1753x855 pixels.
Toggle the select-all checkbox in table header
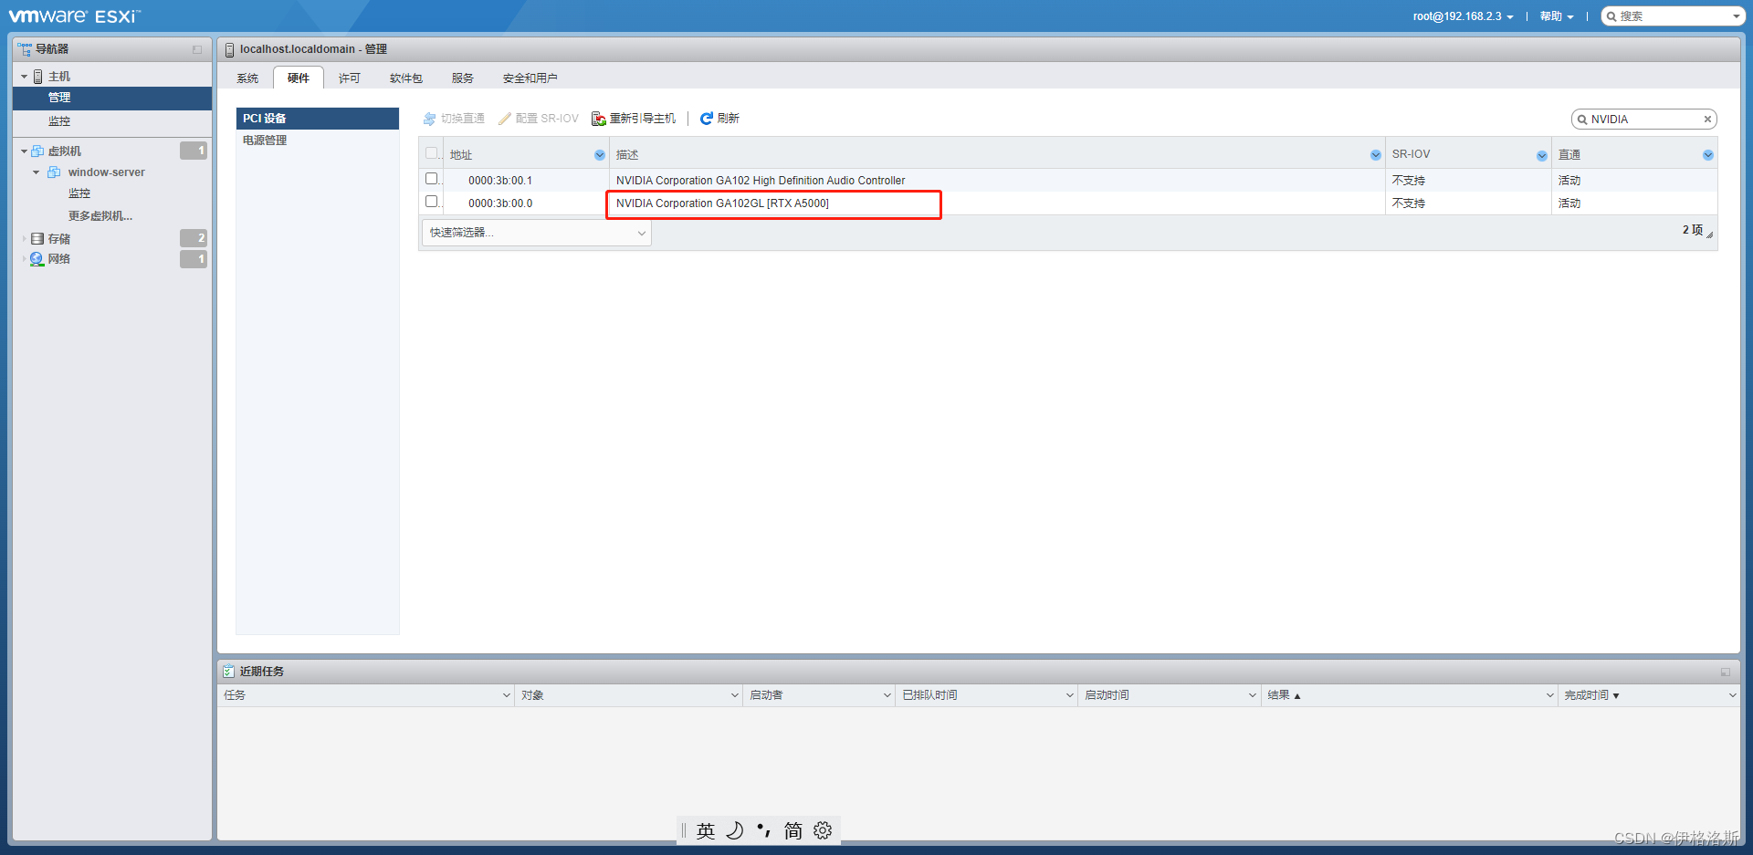tap(432, 153)
